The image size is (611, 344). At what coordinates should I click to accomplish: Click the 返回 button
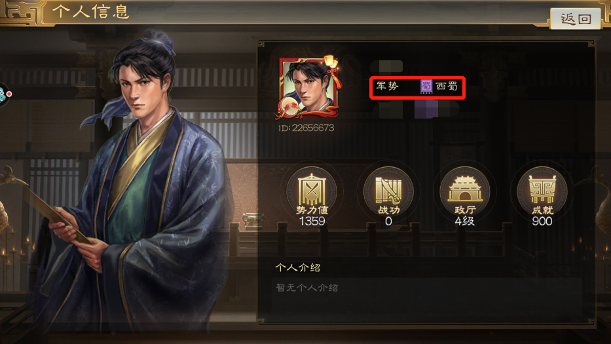(575, 18)
